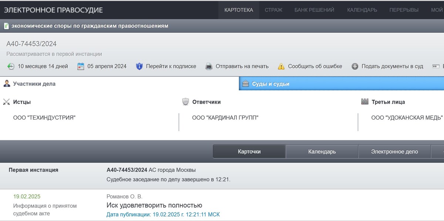This screenshot has width=444, height=221.
Task: Click the date 05 апреля 2024
Action: click(107, 67)
